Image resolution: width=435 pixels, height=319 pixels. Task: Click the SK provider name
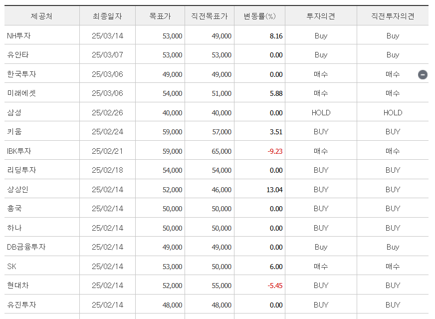pyautogui.click(x=11, y=266)
